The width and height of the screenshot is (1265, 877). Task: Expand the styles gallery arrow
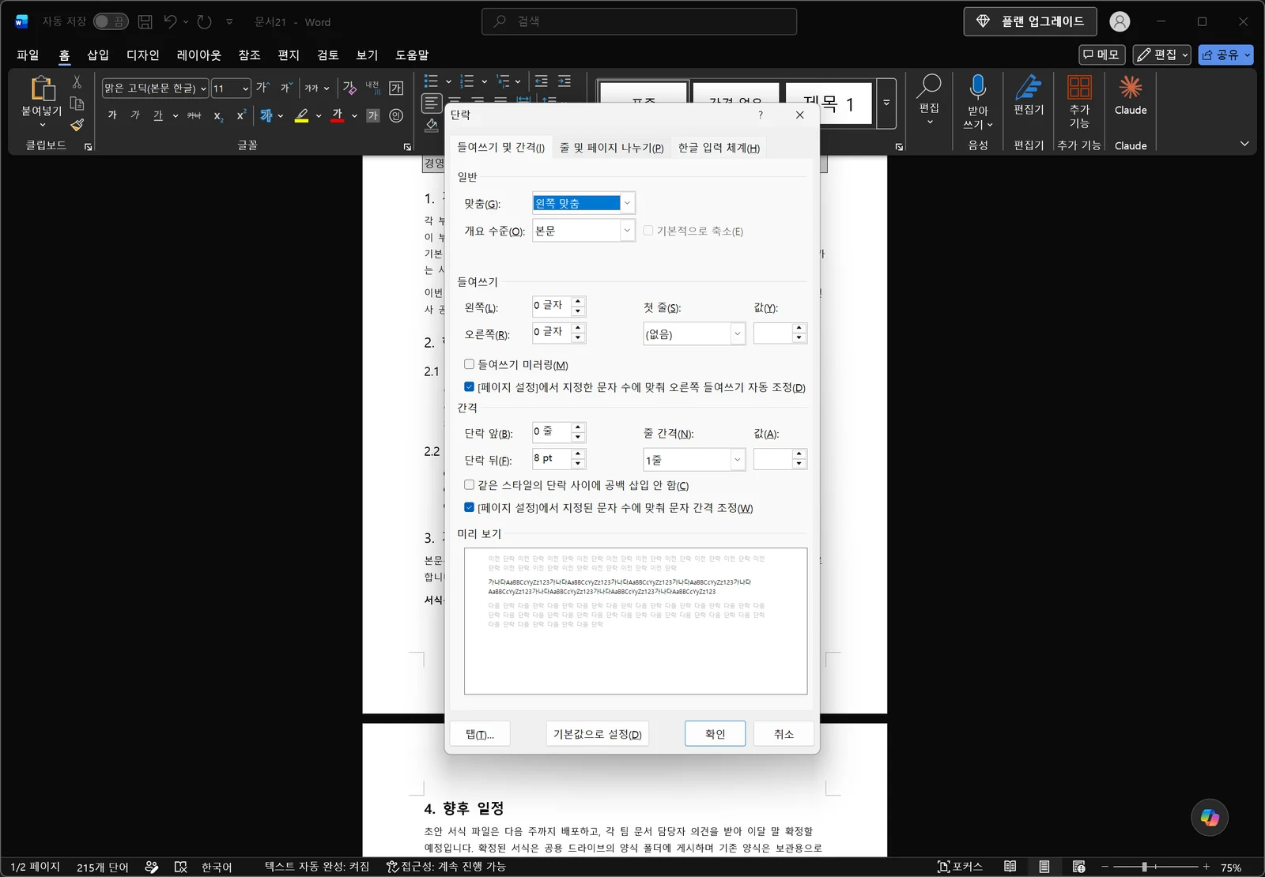(886, 103)
